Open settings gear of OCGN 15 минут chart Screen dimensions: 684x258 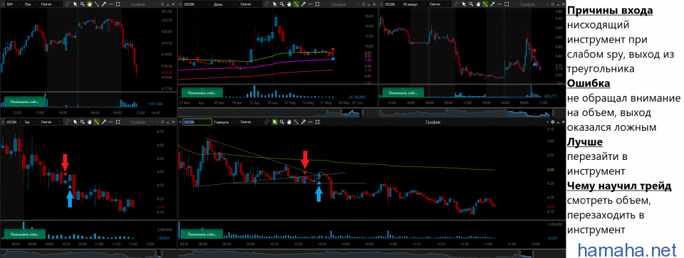click(x=553, y=4)
